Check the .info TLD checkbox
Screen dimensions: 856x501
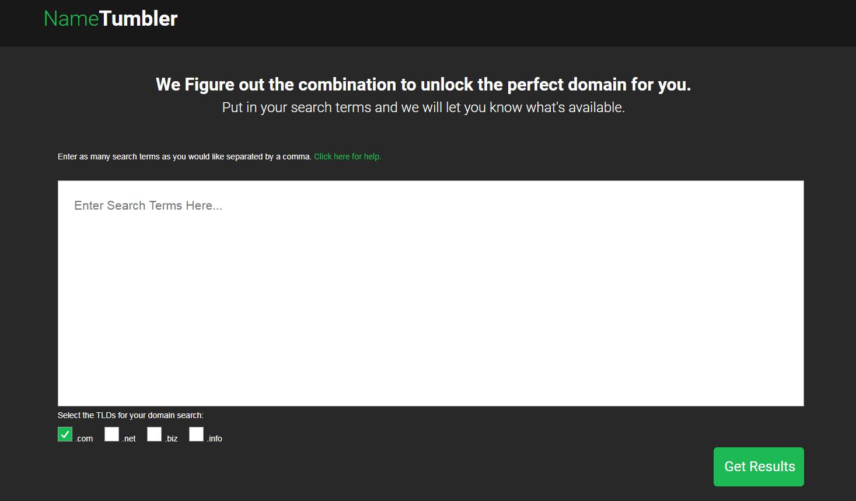(196, 434)
